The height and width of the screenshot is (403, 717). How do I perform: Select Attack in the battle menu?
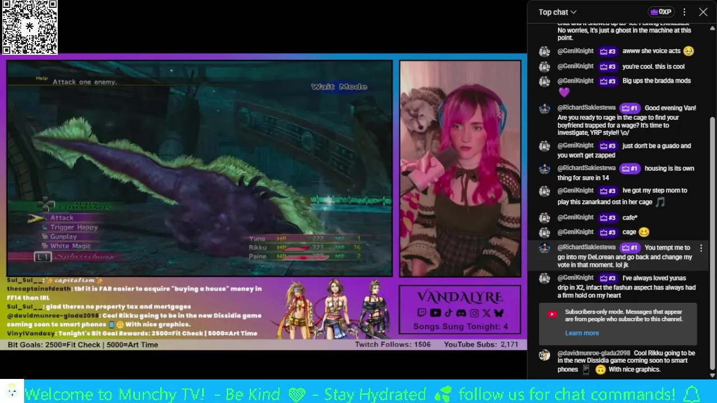[62, 218]
